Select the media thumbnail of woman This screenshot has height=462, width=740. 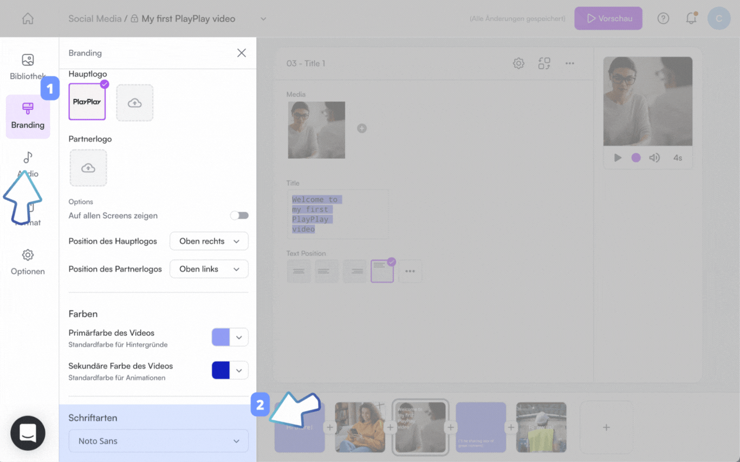(x=316, y=130)
